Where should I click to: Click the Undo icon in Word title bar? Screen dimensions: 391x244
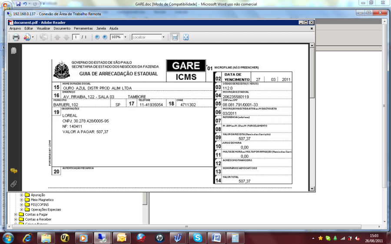click(25, 4)
